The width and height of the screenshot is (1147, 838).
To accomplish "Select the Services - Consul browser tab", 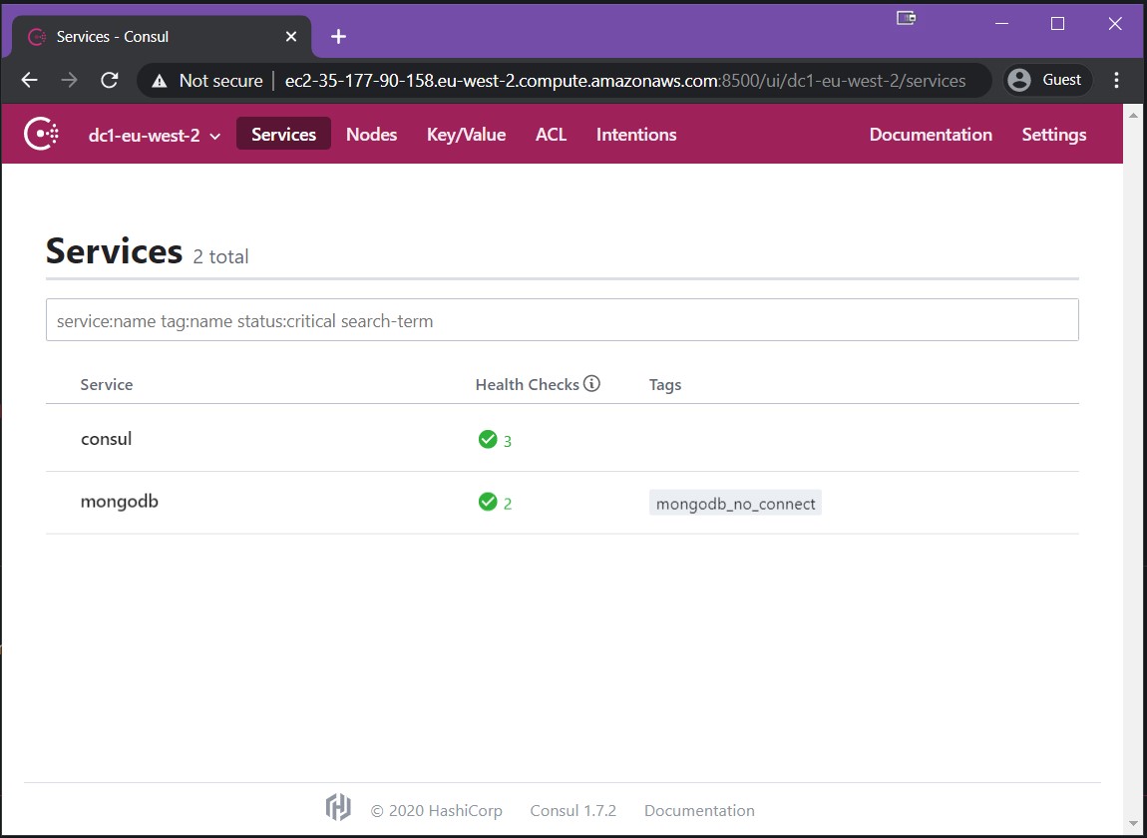I will (161, 37).
